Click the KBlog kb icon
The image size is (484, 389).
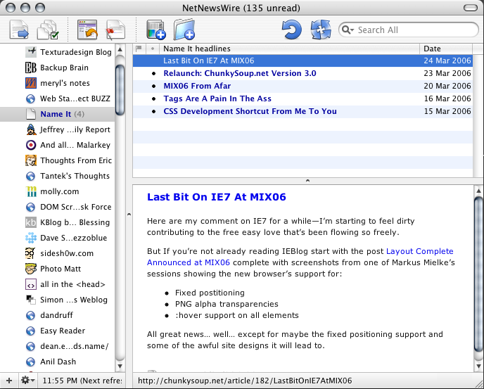pyautogui.click(x=30, y=222)
